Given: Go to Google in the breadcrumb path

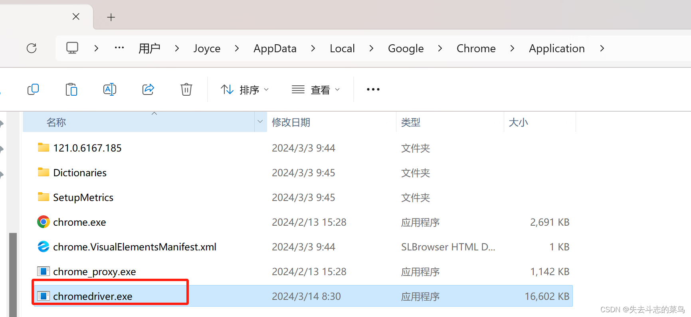Looking at the screenshot, I should coord(406,49).
